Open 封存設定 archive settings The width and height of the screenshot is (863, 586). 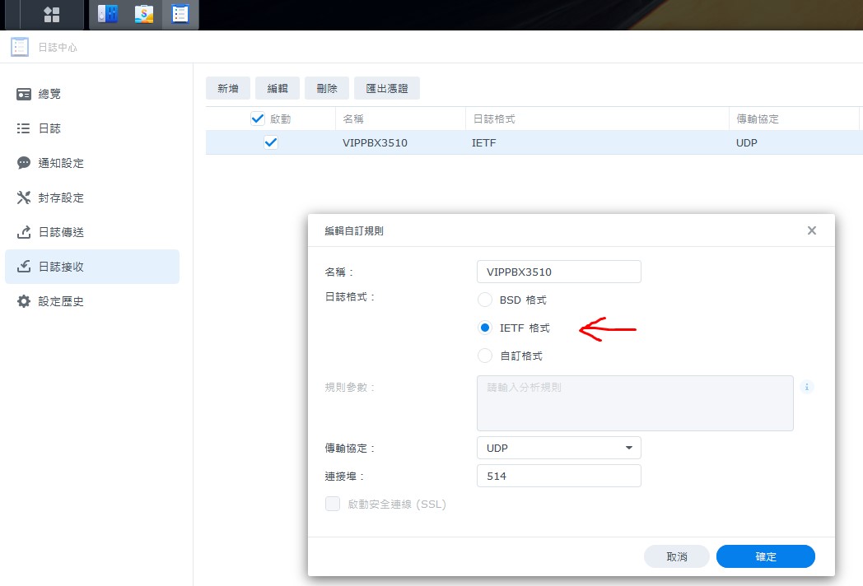pyautogui.click(x=60, y=198)
